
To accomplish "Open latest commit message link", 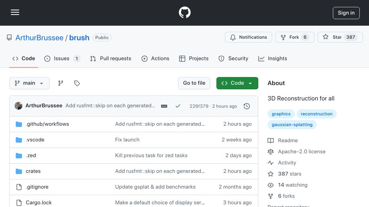I will tap(110, 106).
